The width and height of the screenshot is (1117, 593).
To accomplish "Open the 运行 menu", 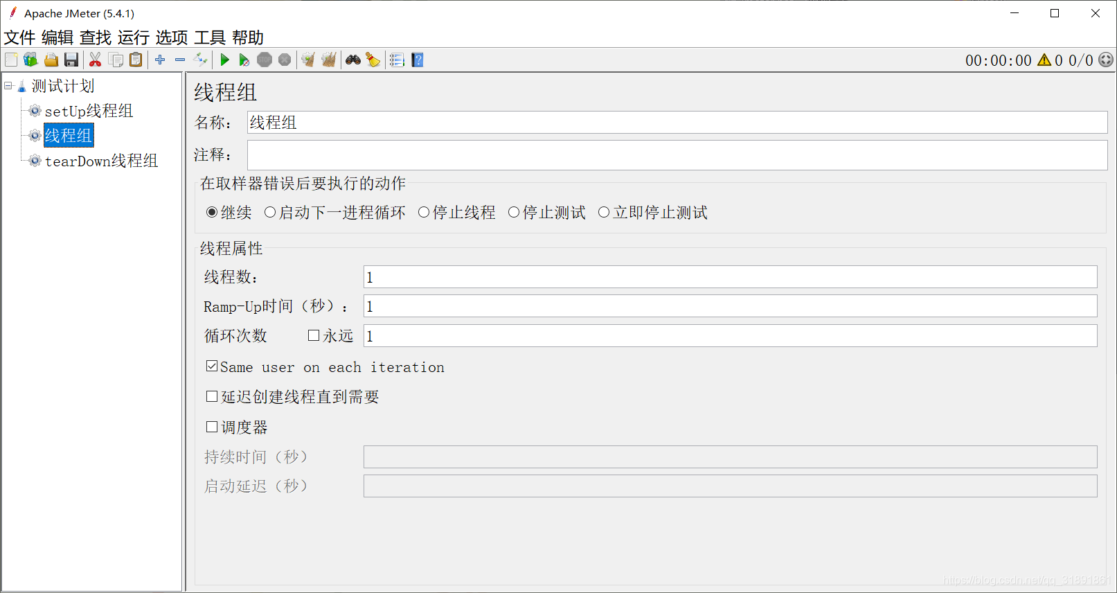I will (134, 37).
